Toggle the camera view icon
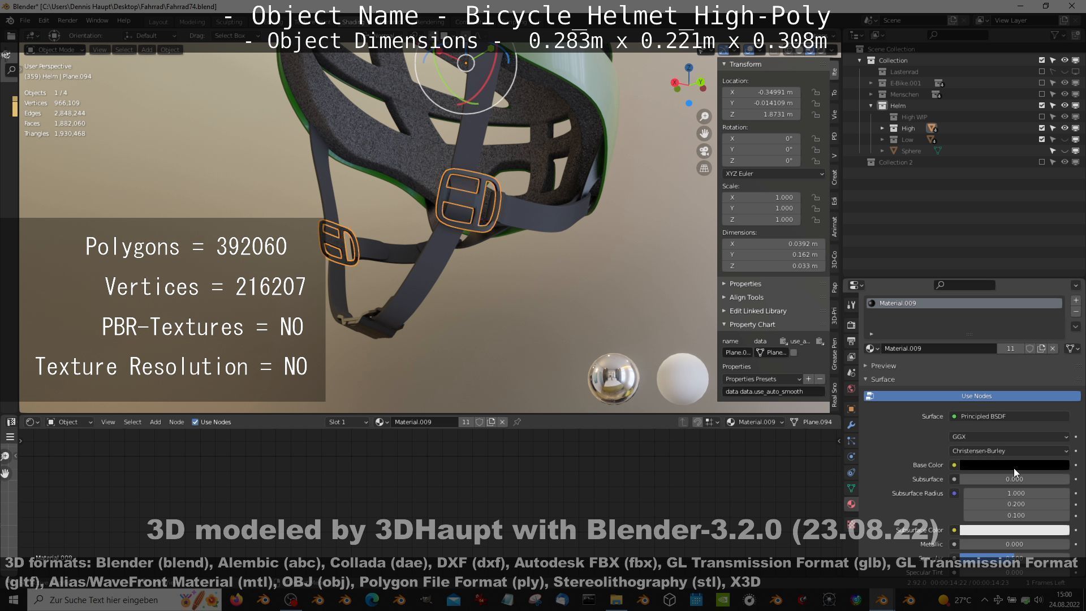The width and height of the screenshot is (1086, 611). pos(704,151)
